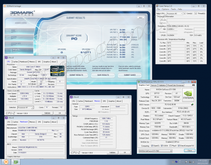Screen dimensions: 211x165
Task: Click the taskbar clock showing 12:02
Action: pos(202,162)
